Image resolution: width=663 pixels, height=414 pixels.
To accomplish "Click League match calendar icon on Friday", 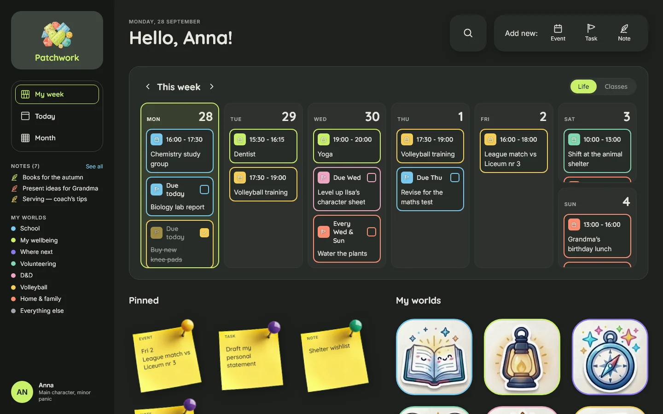I will [490, 139].
